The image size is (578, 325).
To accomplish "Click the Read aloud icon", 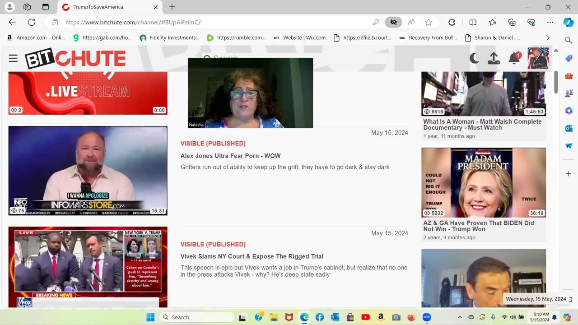I will pyautogui.click(x=411, y=22).
